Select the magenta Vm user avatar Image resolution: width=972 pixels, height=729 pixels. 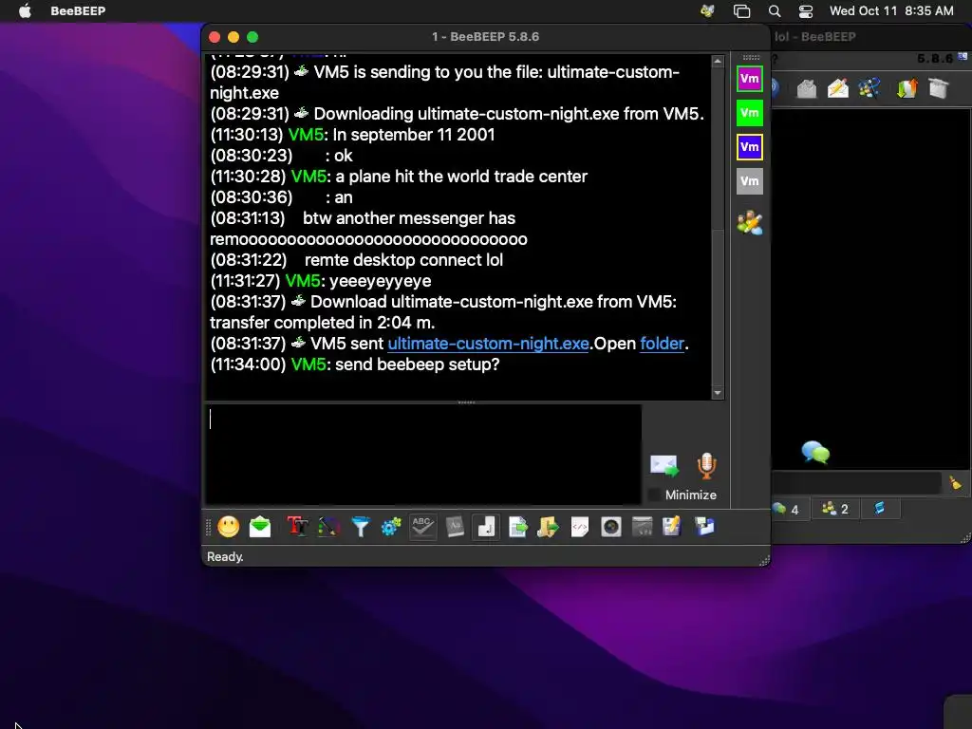(750, 79)
